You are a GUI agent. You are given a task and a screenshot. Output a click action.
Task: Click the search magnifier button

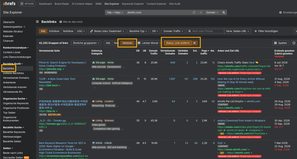224,13
